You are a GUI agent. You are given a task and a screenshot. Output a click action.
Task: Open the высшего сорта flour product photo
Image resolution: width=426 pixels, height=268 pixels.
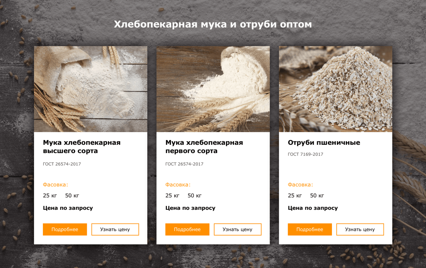coord(91,89)
